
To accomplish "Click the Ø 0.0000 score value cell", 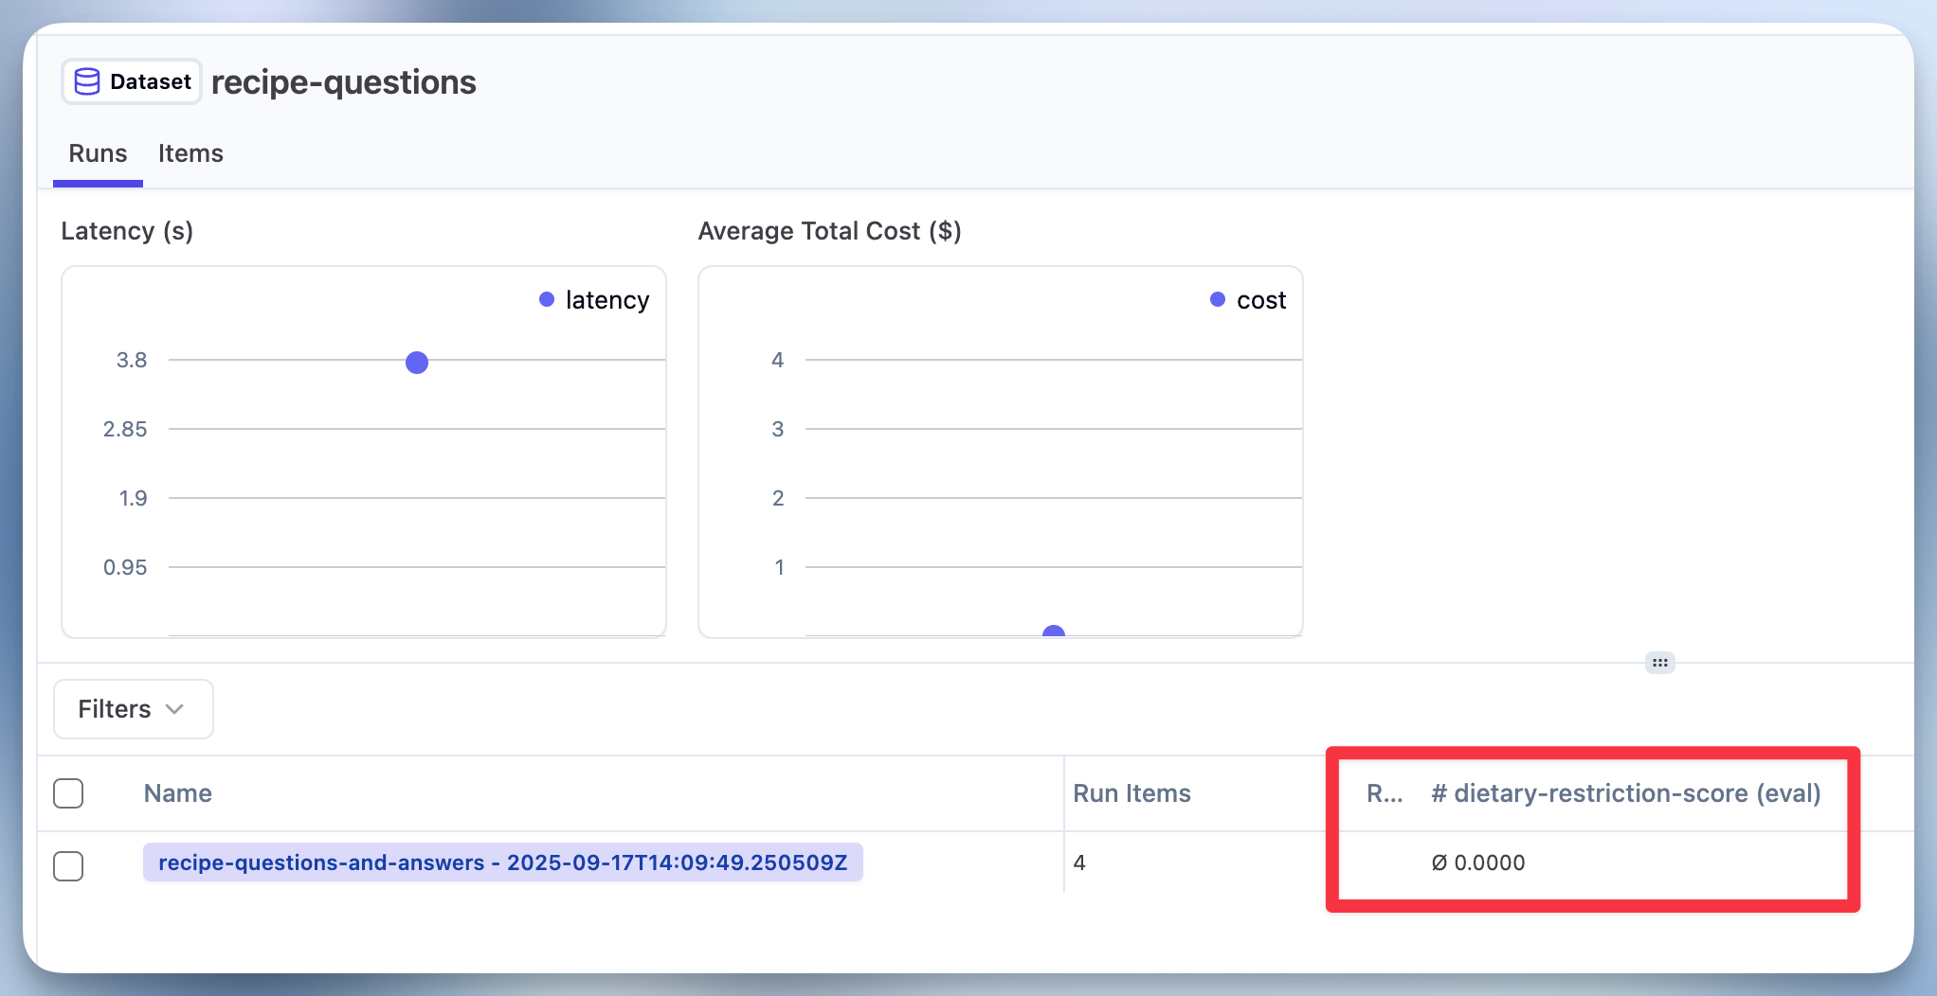I will point(1477,863).
